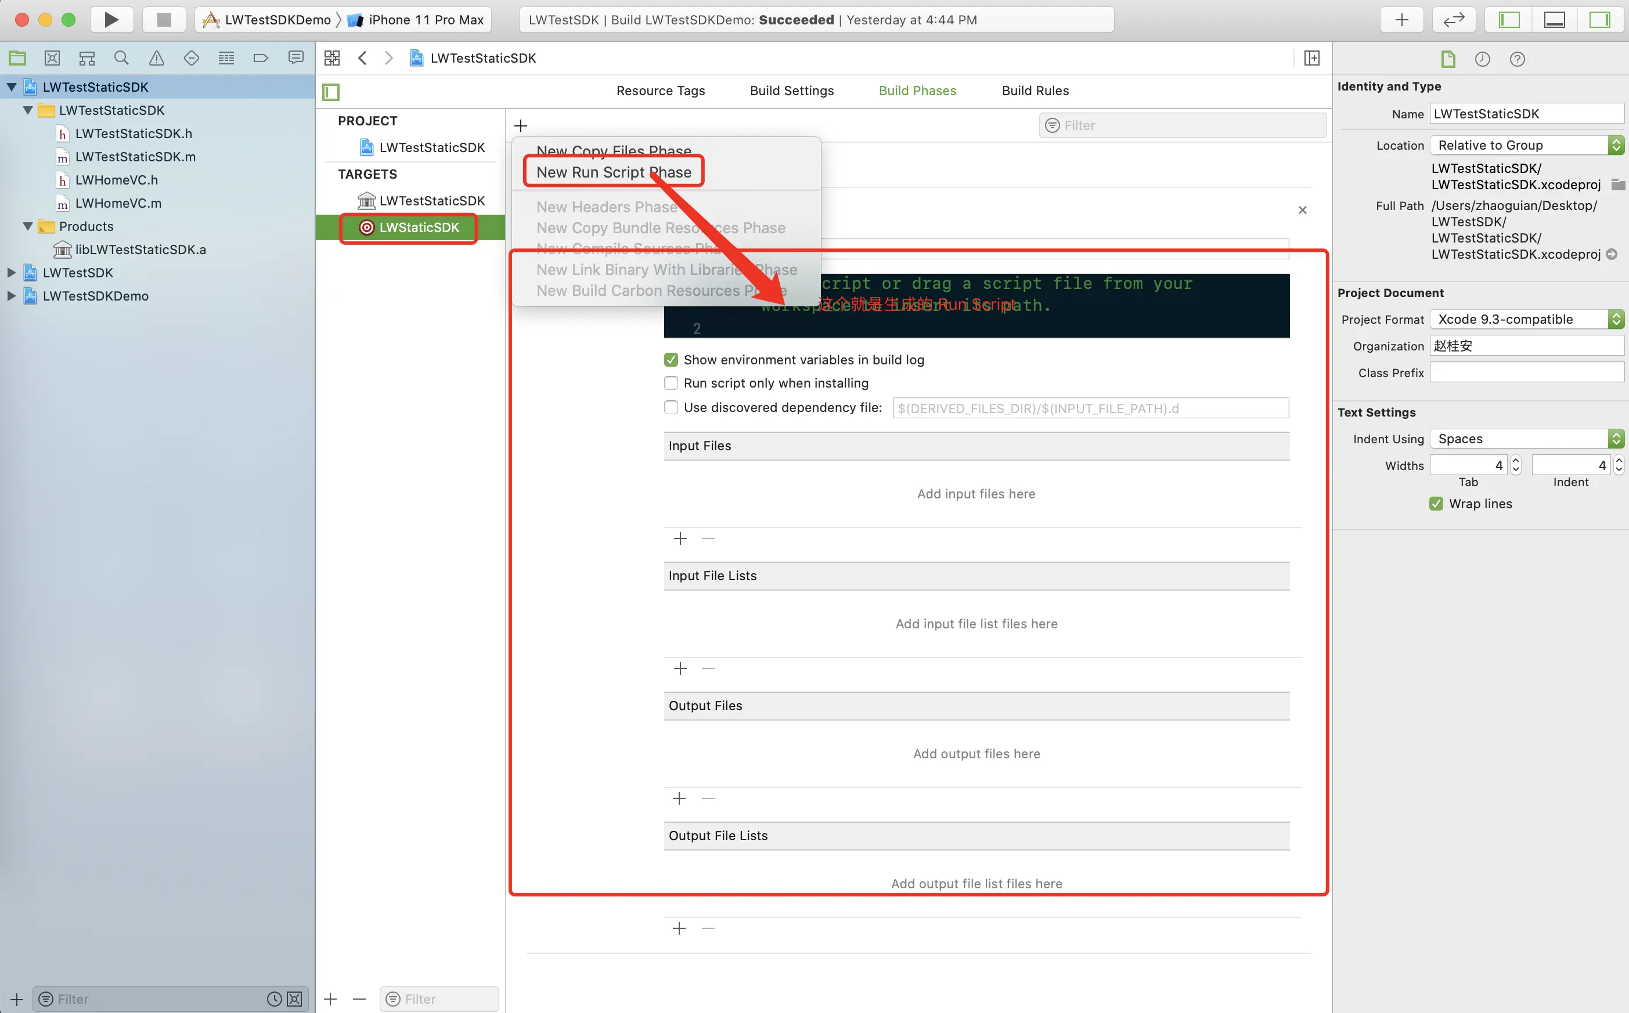Switch to the Build Settings tab
1629x1013 pixels.
pyautogui.click(x=791, y=91)
